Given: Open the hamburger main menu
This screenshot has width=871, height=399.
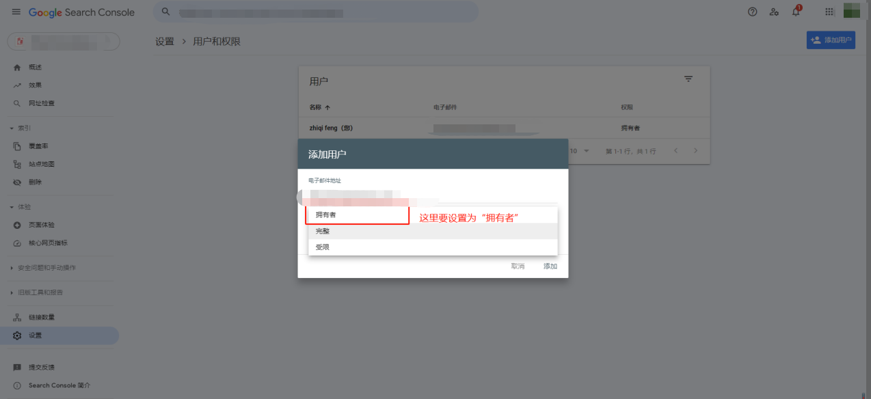Looking at the screenshot, I should [x=16, y=12].
